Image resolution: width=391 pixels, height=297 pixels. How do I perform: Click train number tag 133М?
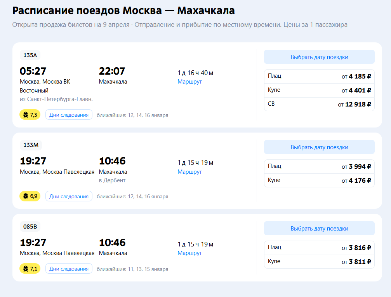[31, 145]
